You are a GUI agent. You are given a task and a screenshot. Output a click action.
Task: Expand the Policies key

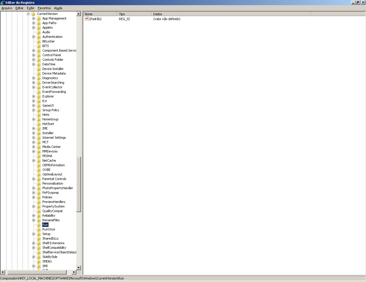pos(34,197)
